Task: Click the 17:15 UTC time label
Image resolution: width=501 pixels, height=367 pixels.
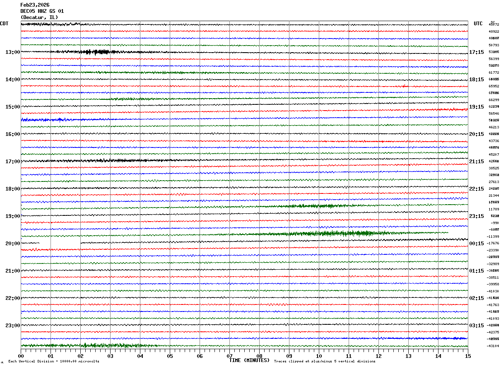Action: point(477,52)
